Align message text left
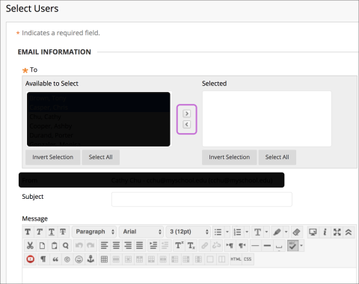 [x=104, y=246]
